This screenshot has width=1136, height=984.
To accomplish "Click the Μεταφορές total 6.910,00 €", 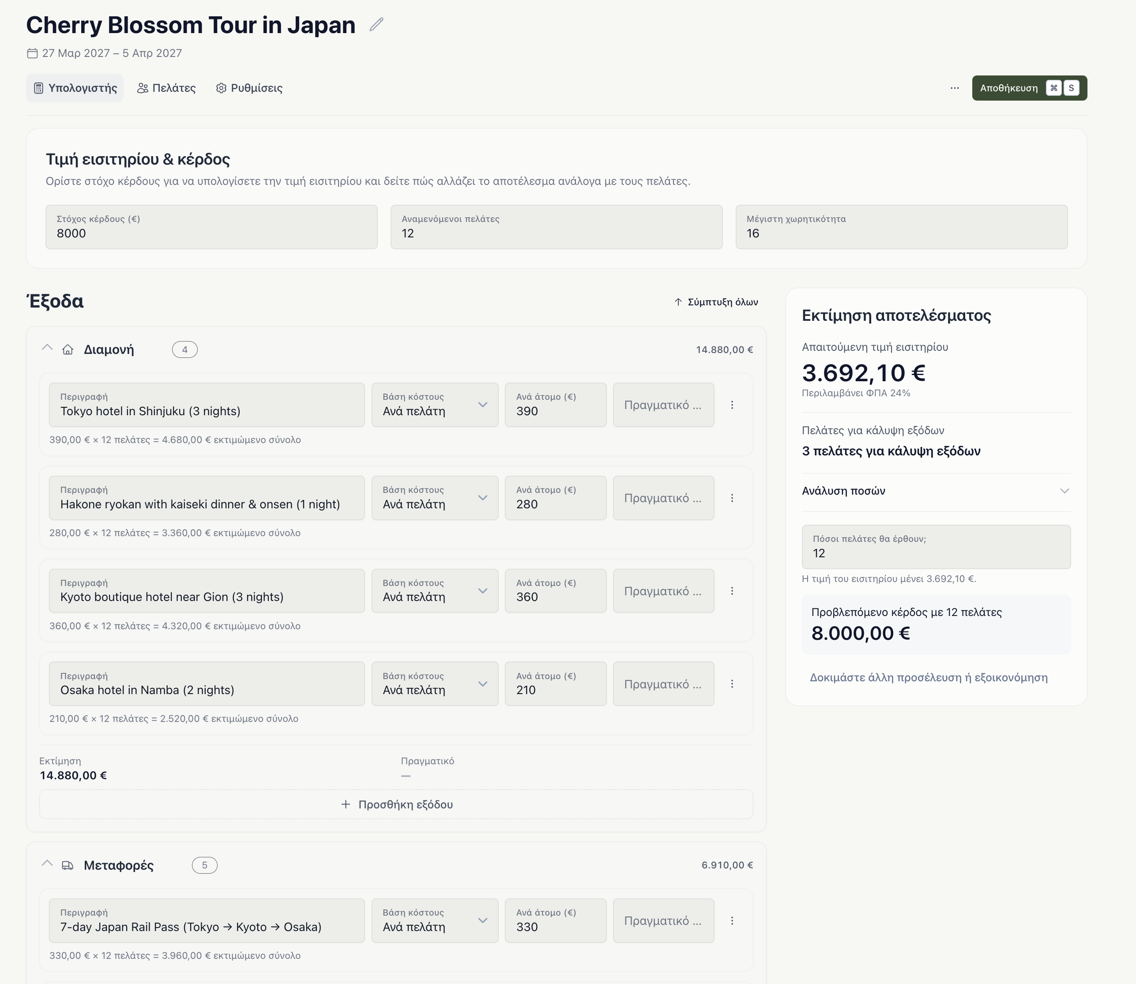I will pos(727,865).
